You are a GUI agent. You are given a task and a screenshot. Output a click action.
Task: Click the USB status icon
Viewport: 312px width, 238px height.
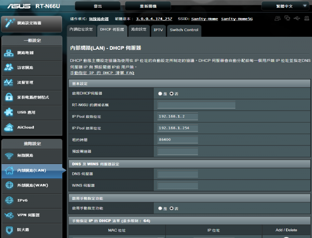coord(297,18)
